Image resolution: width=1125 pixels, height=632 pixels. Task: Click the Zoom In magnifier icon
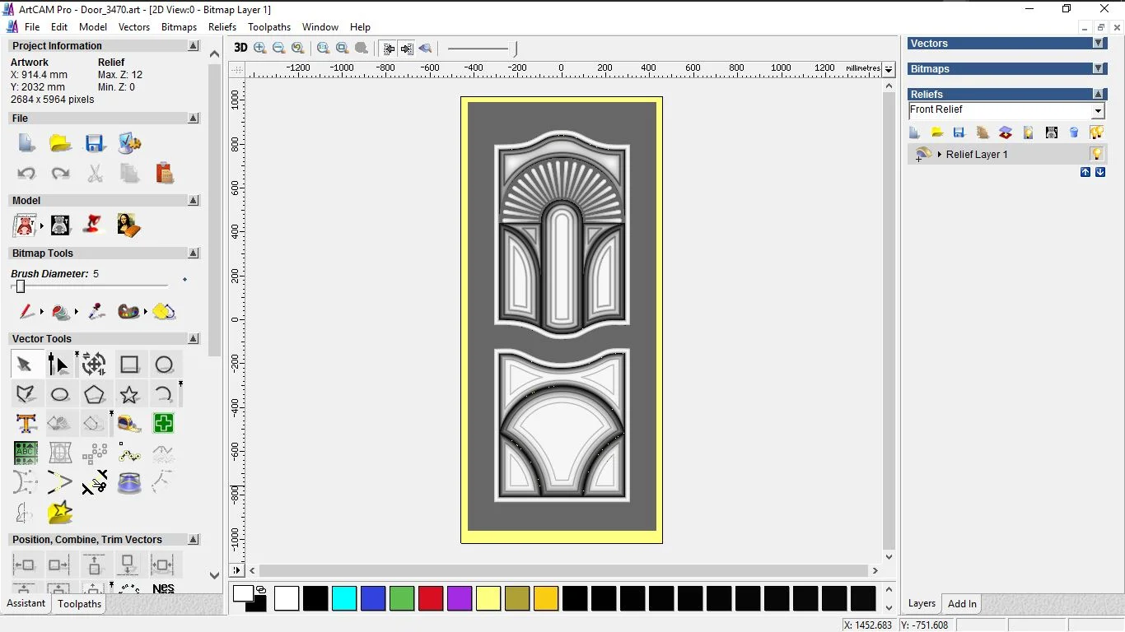(260, 48)
